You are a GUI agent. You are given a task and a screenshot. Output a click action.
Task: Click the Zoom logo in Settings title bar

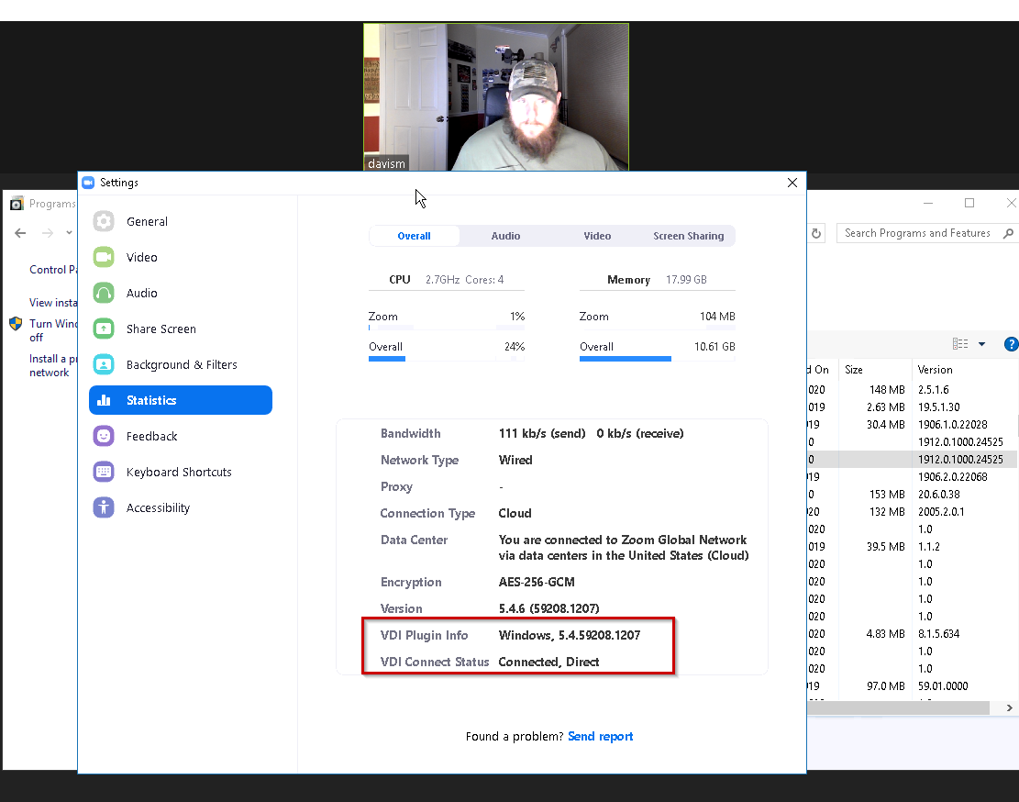(88, 183)
